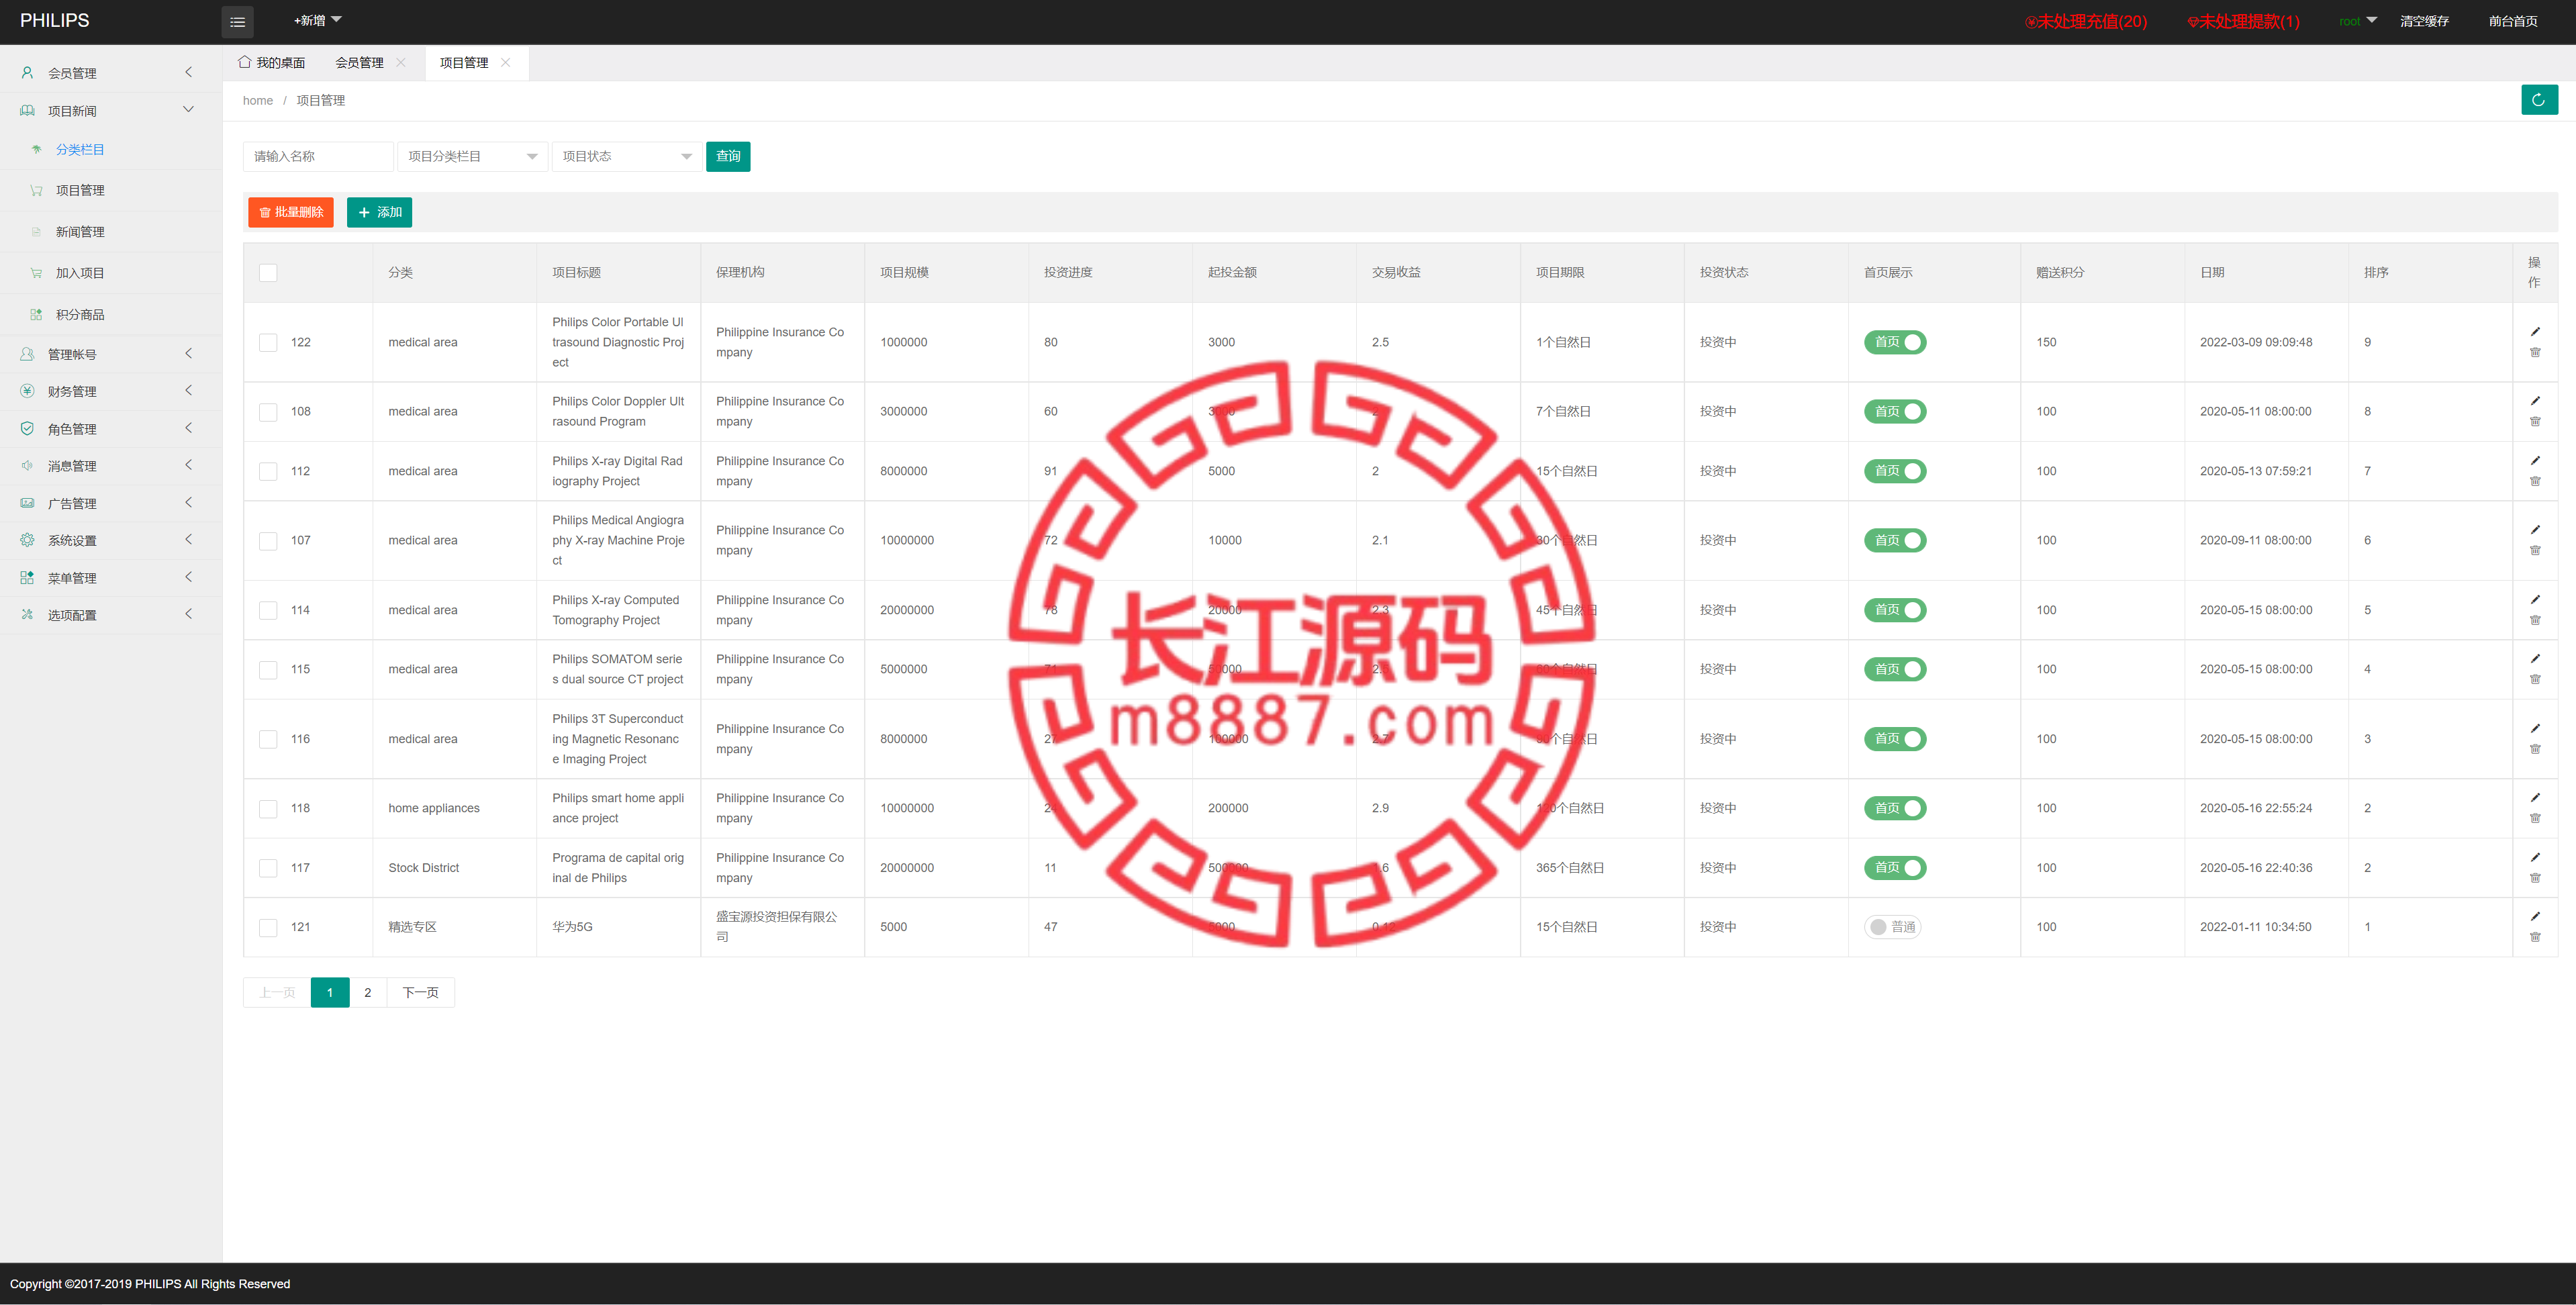Click 清空缓存 in top bar

[2424, 21]
